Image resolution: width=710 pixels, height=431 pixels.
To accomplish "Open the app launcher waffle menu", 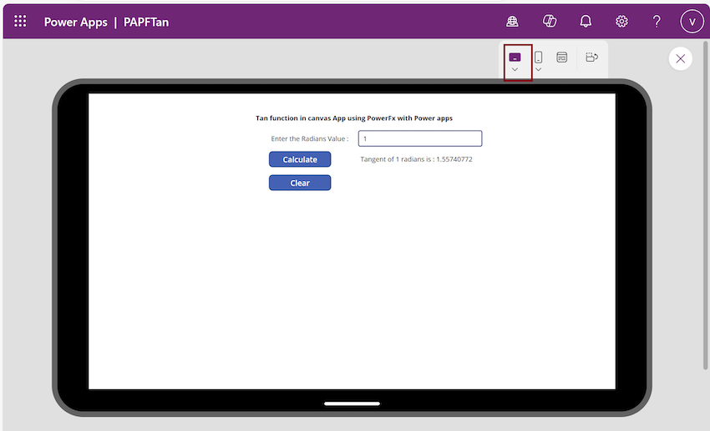I will tap(20, 21).
